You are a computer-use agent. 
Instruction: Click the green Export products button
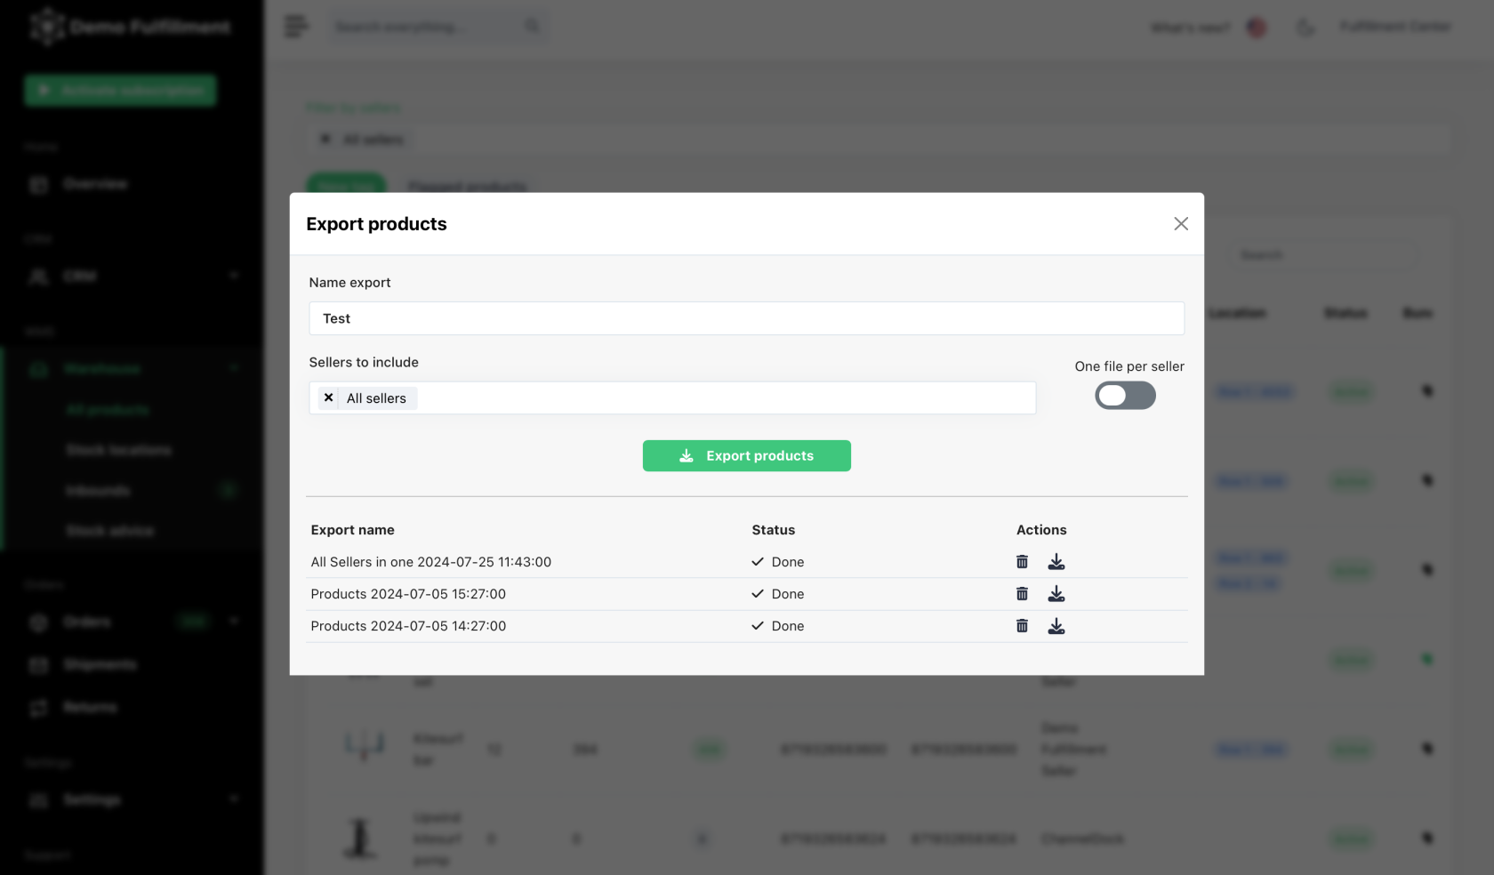pyautogui.click(x=746, y=456)
